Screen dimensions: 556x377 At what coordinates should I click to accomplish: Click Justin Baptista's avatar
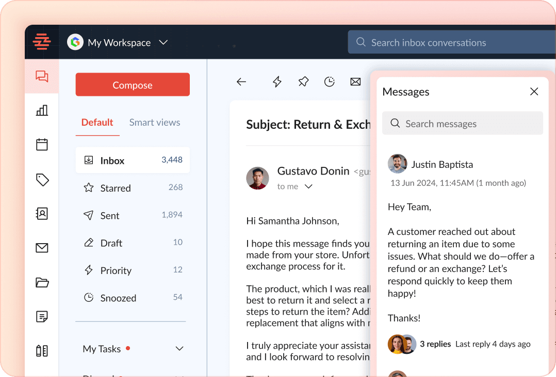[397, 164]
